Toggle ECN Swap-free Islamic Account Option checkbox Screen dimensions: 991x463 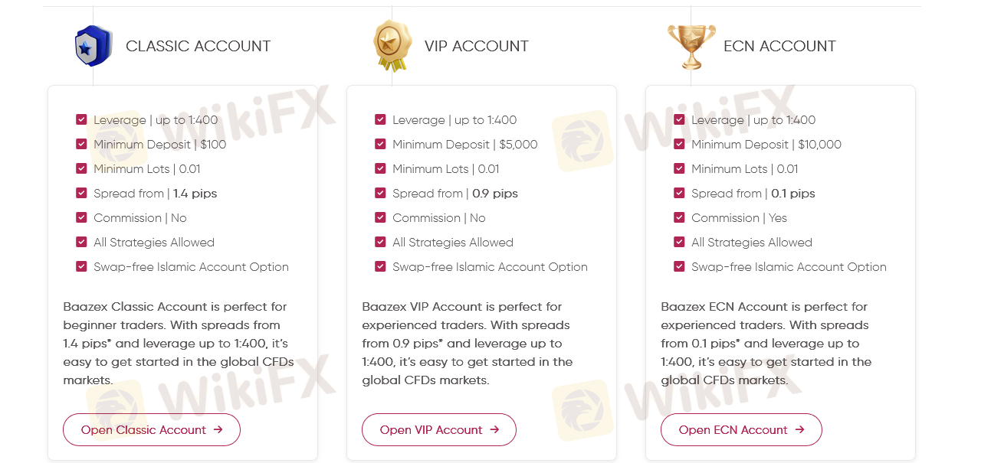pos(679,266)
